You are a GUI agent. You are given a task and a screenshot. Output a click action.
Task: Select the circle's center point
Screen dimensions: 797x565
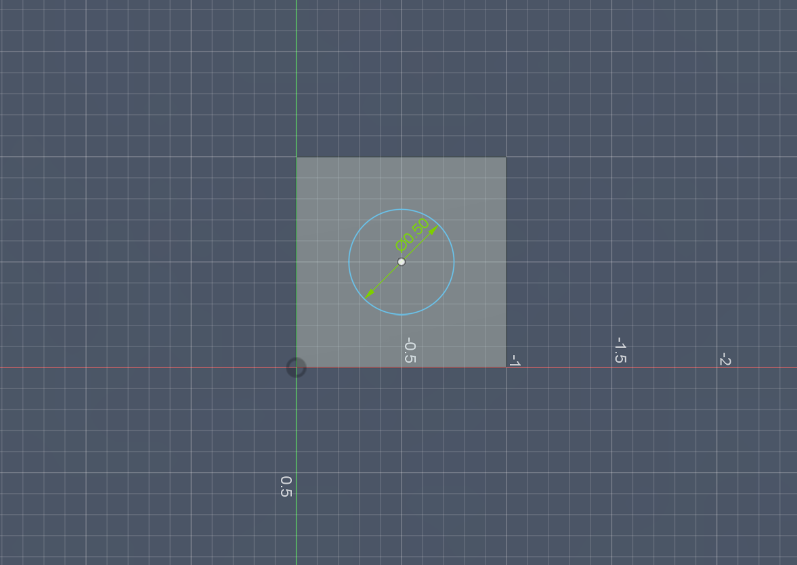tap(402, 262)
